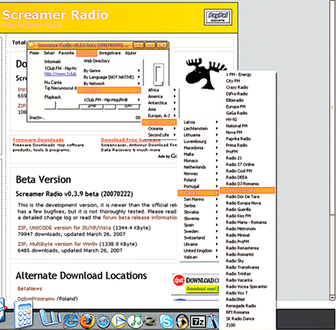The height and width of the screenshot is (330, 336).
Task: Expand the Oceania region submenu
Action: 159,128
